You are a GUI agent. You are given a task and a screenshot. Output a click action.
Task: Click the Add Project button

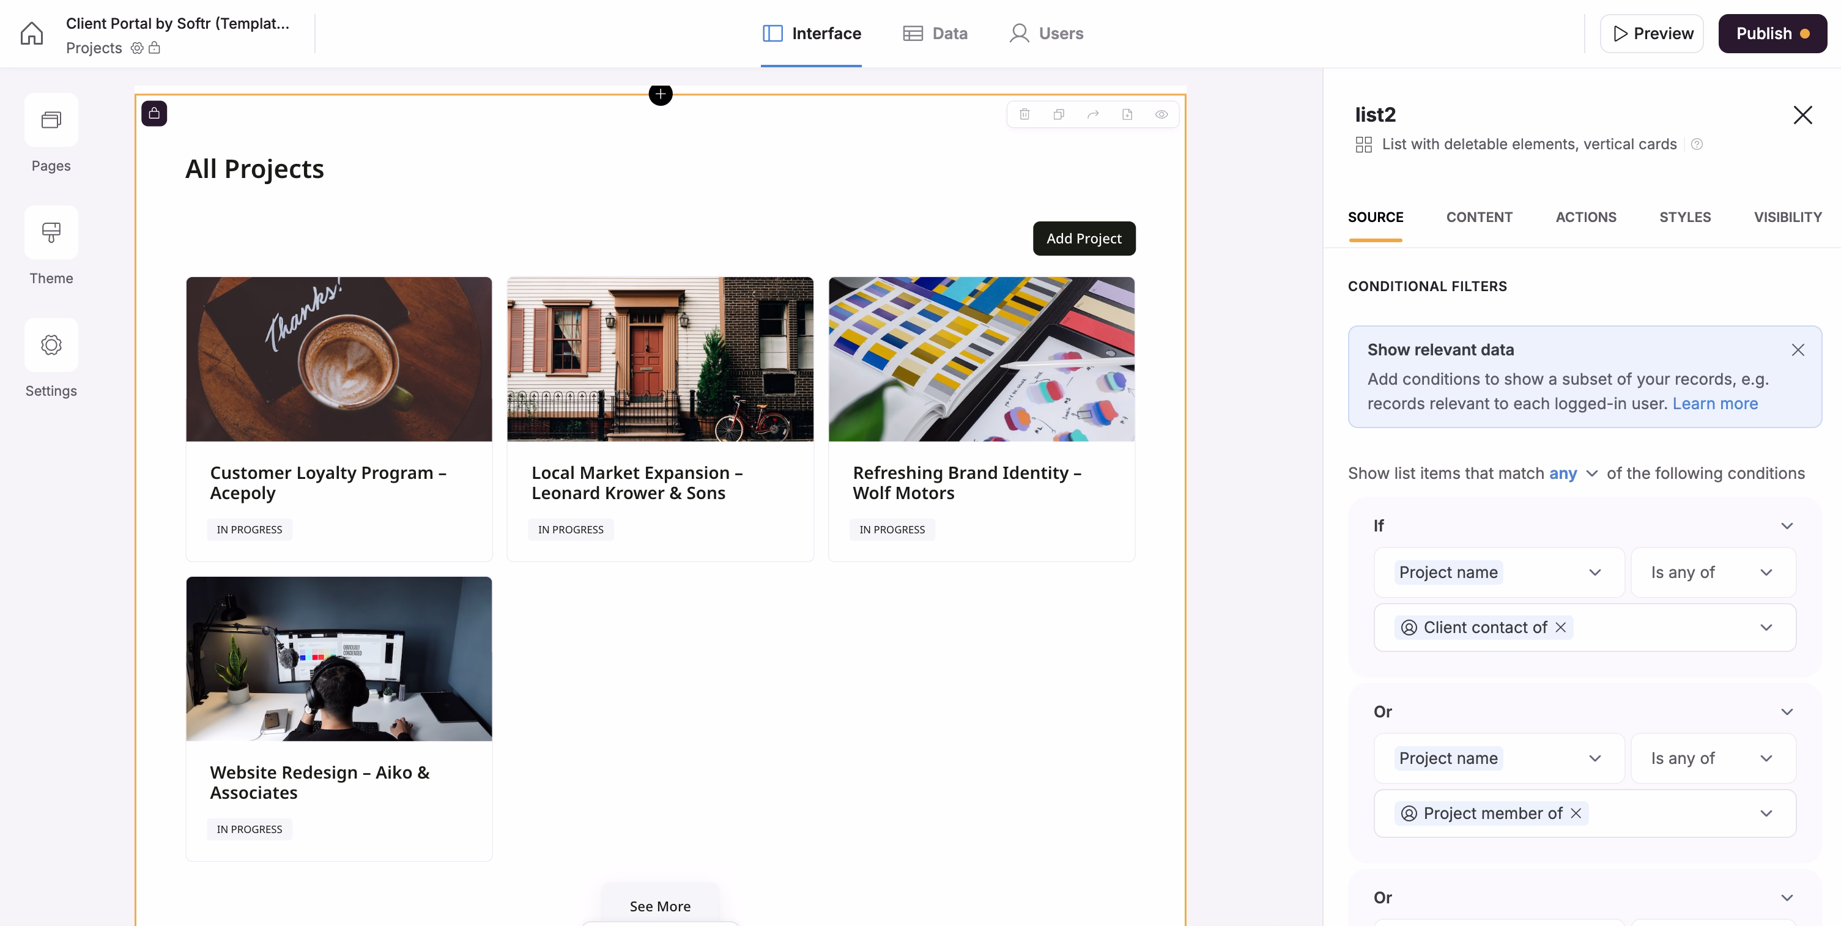click(1083, 238)
